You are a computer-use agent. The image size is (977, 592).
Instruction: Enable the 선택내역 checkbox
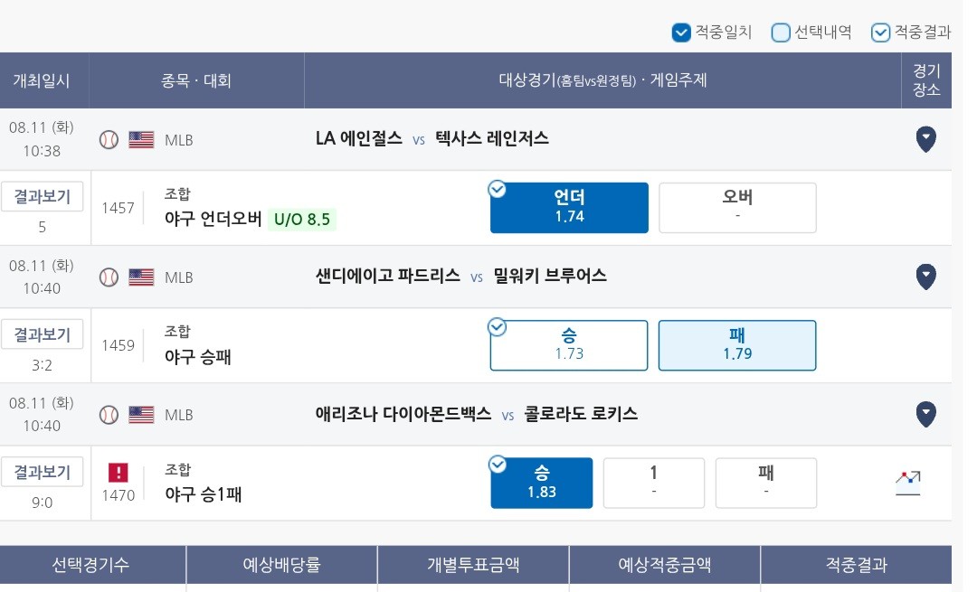pos(781,33)
